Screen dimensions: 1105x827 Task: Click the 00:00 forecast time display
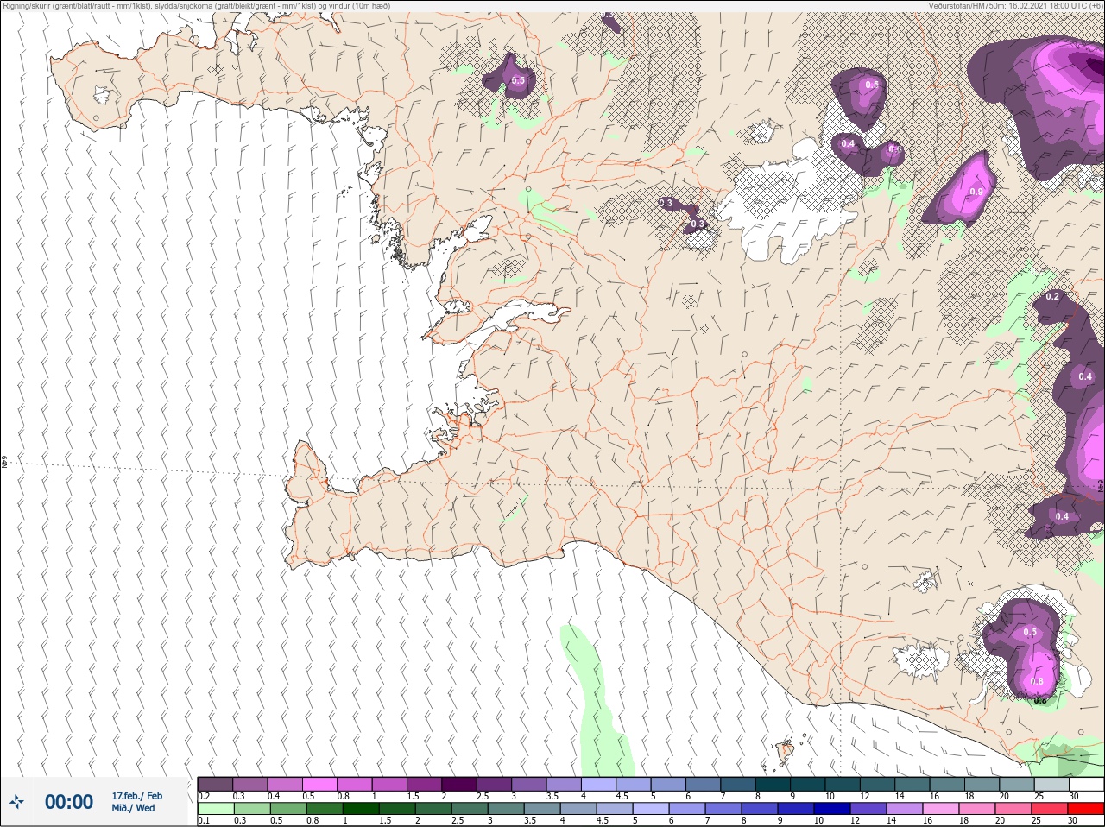pyautogui.click(x=69, y=802)
